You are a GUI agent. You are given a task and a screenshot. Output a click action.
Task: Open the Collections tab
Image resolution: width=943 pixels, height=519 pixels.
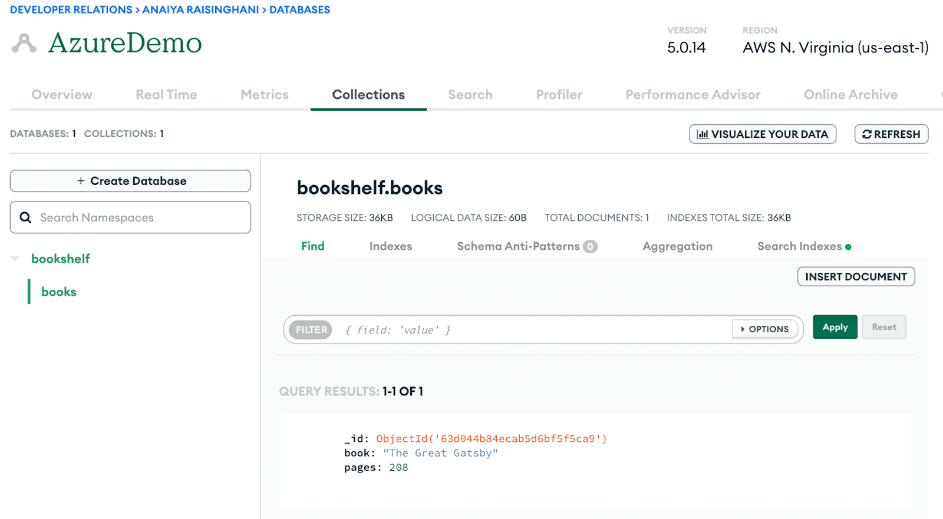368,95
